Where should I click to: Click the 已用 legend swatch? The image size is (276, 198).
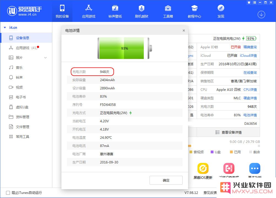point(231,152)
